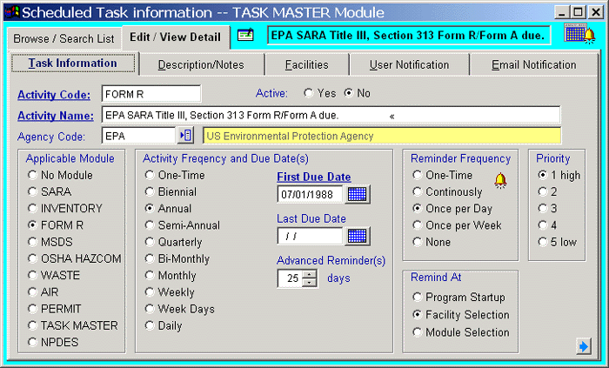Click the Activity Name link label

56,115
